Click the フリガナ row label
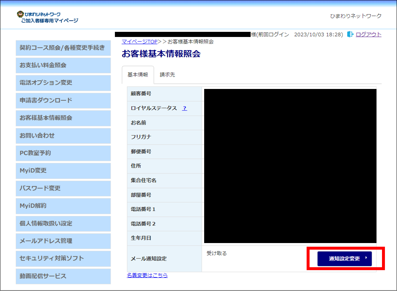The image size is (397, 291). (x=141, y=137)
